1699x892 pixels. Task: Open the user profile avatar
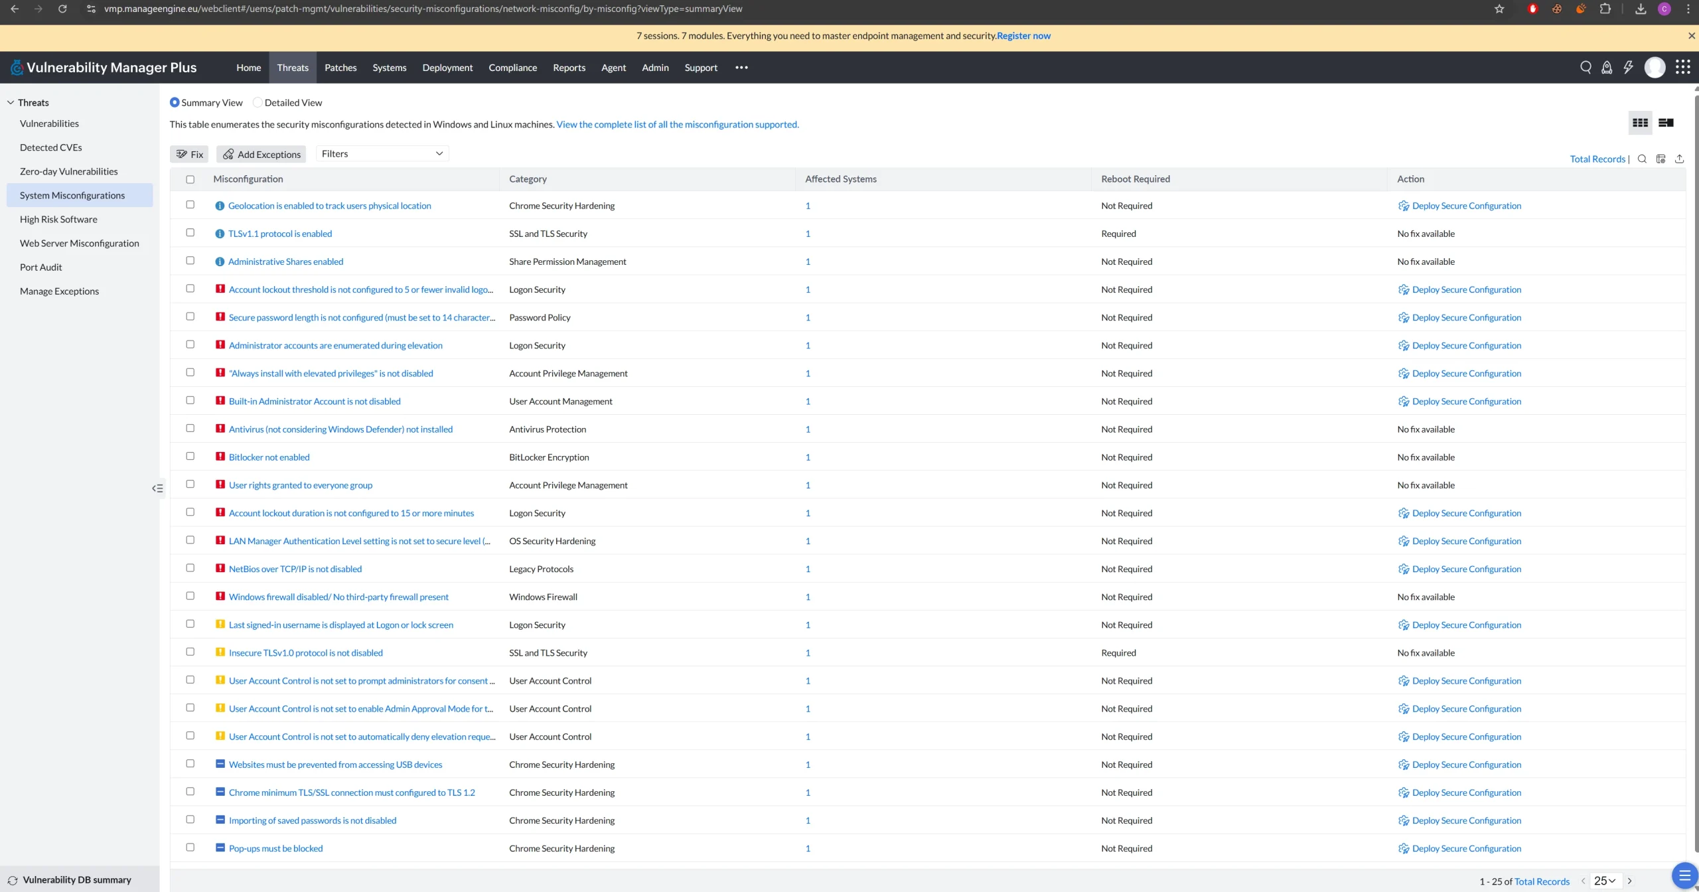(1655, 67)
